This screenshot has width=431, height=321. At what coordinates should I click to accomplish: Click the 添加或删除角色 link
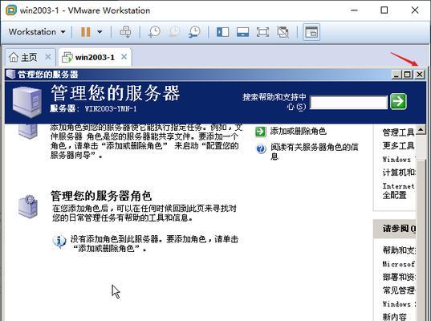pyautogui.click(x=299, y=131)
